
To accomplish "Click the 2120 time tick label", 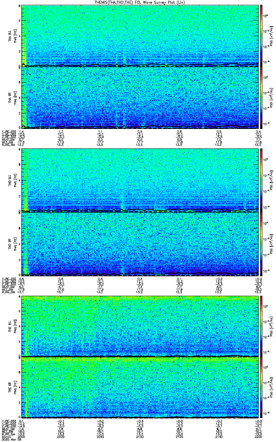I will pos(179,437).
